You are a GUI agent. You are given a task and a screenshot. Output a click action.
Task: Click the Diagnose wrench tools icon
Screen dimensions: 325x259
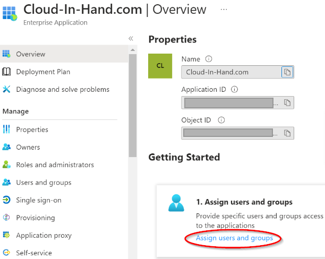pos(6,89)
